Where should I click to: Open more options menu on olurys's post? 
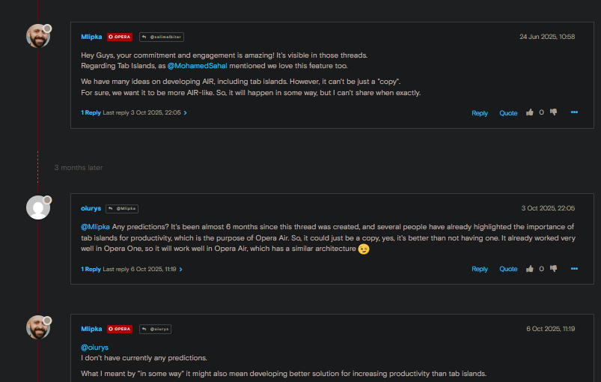[x=574, y=268]
